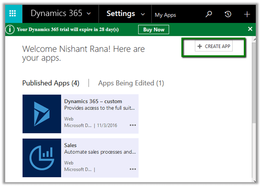Click the Buy Now button

pos(153,29)
